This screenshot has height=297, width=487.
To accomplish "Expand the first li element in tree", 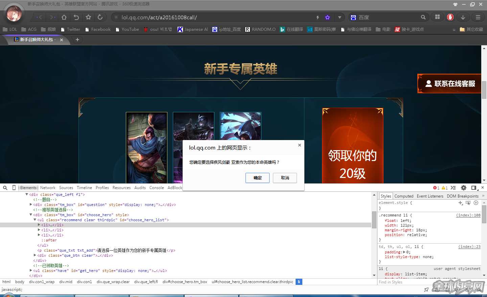I will (39, 225).
